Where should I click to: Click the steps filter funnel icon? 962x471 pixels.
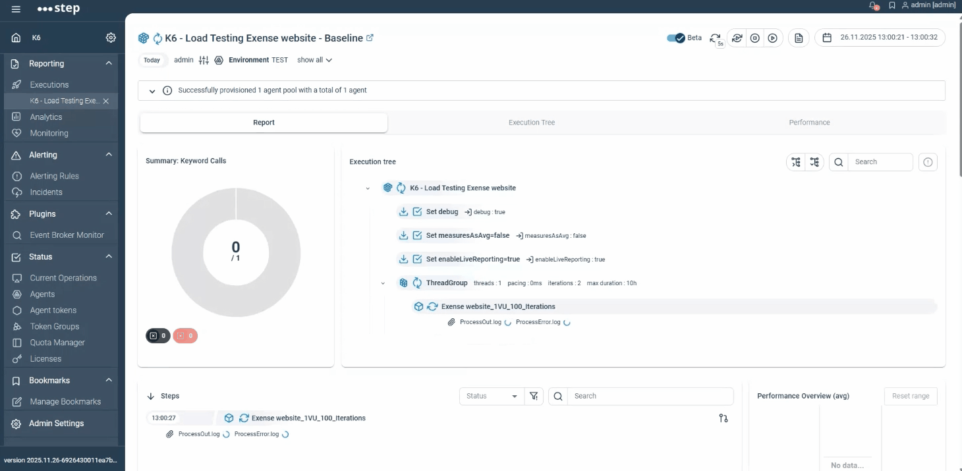pos(534,396)
